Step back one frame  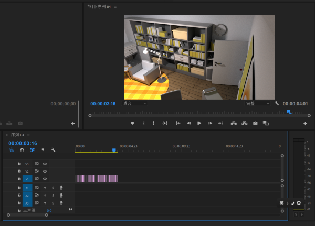[x=188, y=123]
